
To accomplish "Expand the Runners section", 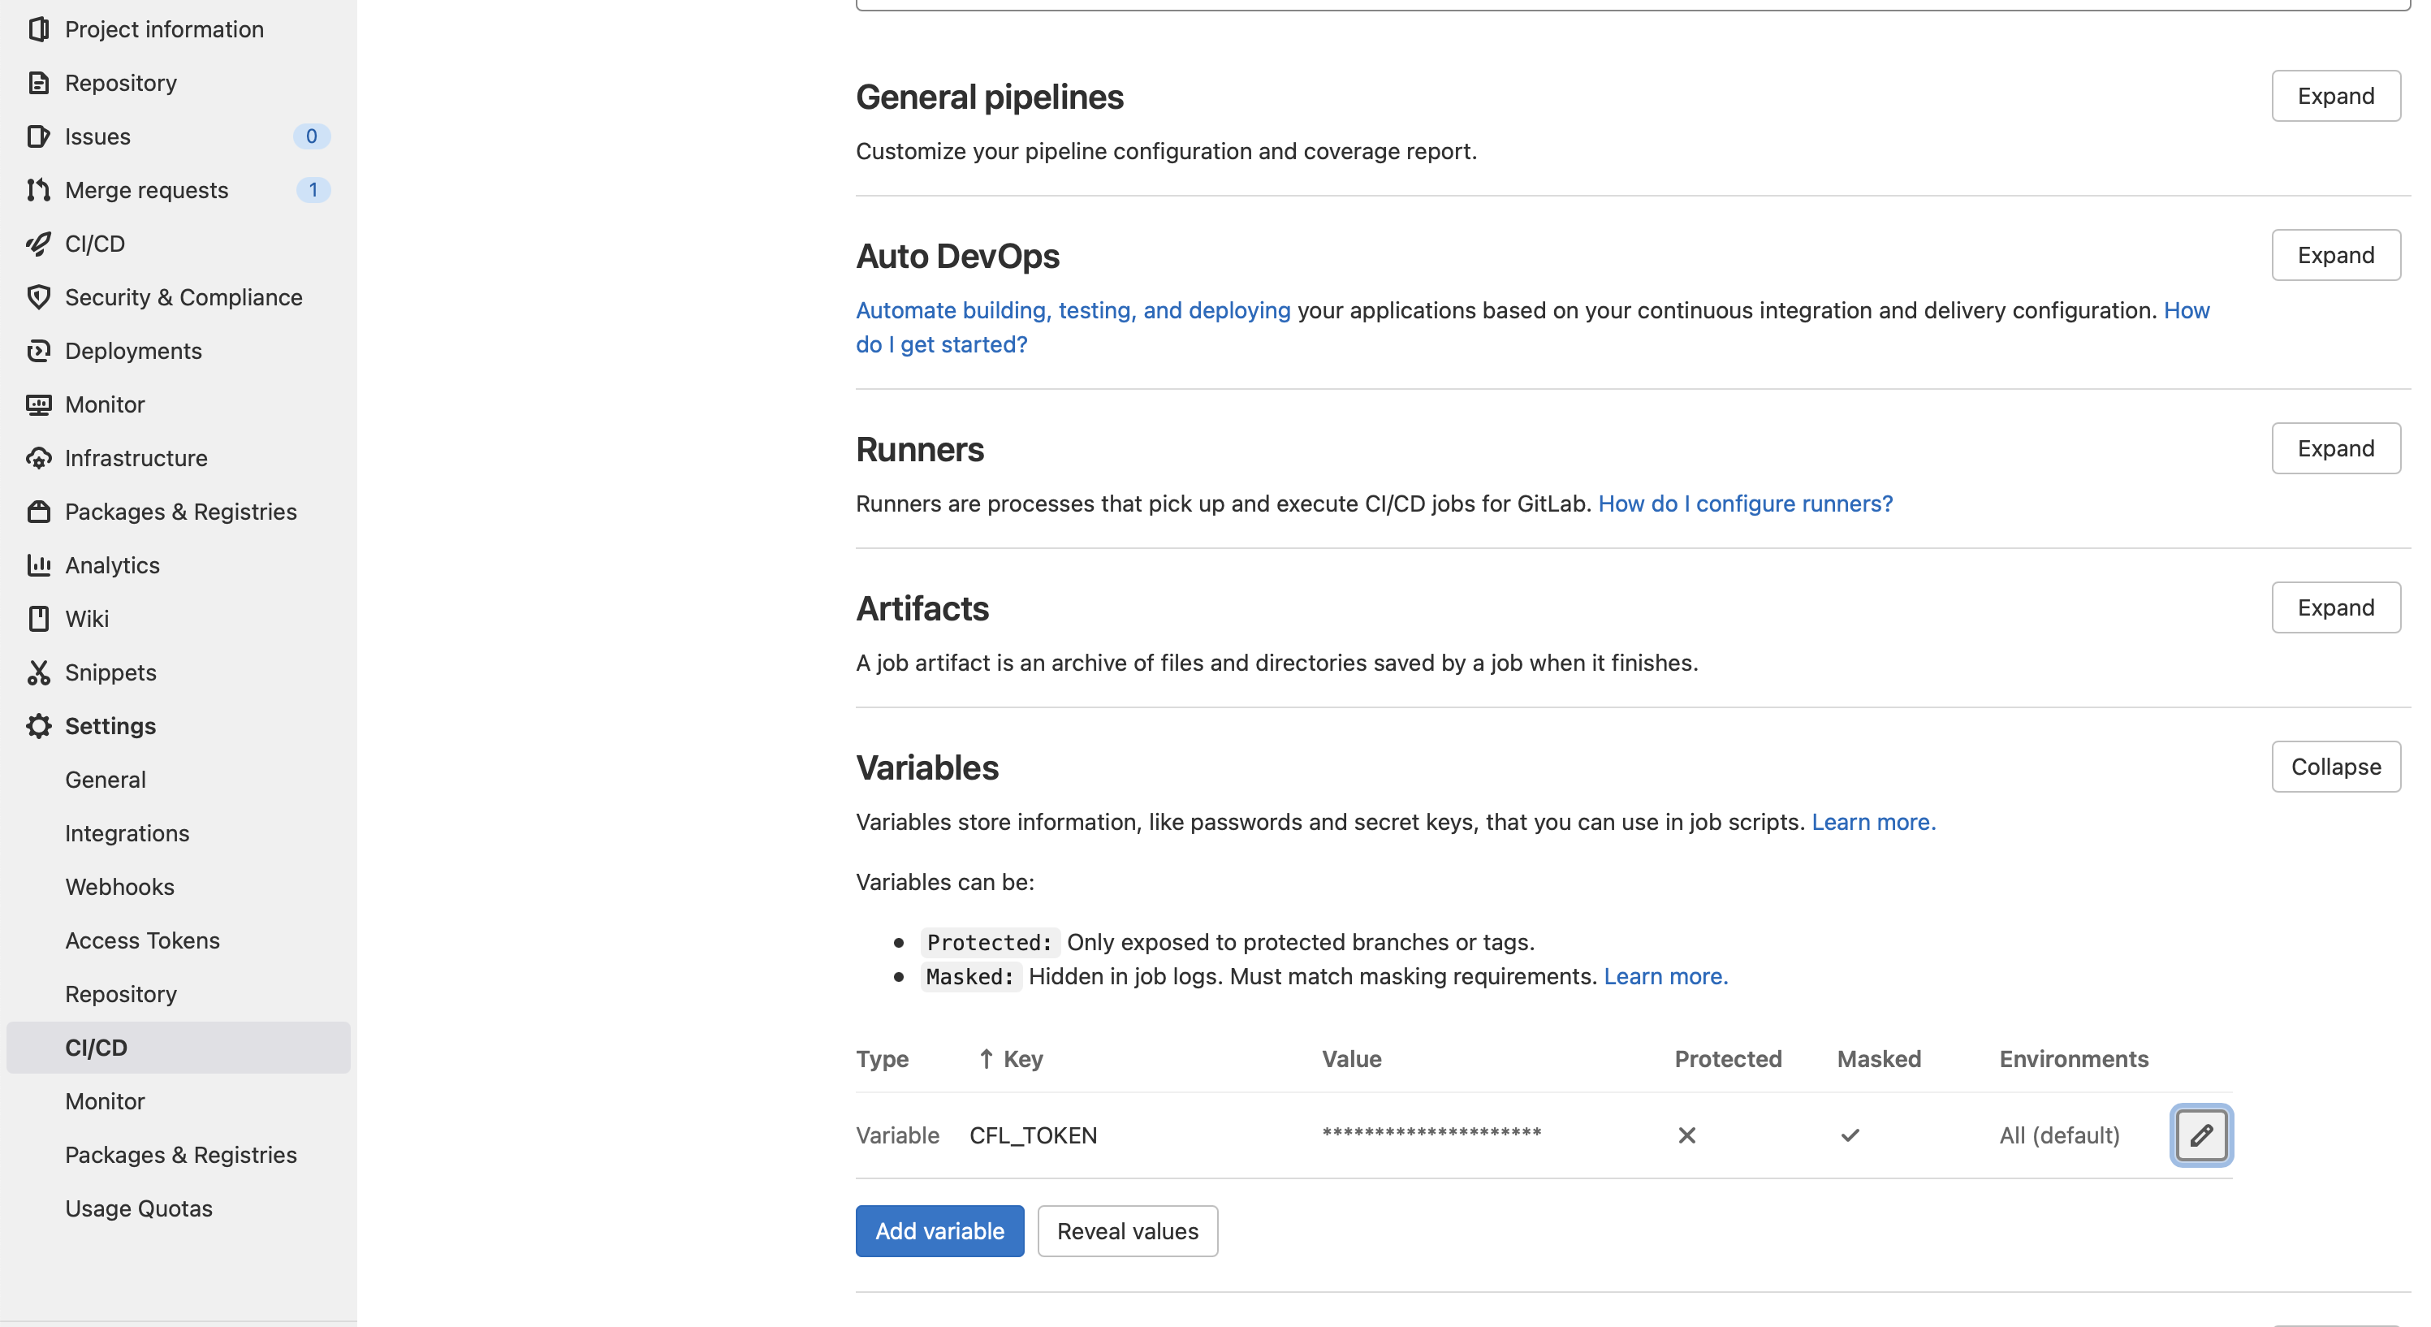I will pos(2334,448).
